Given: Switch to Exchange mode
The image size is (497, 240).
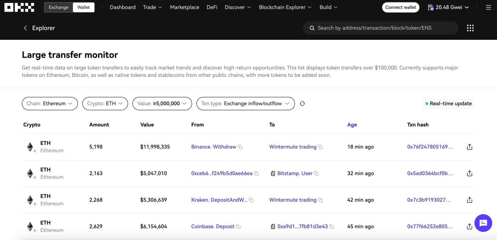Looking at the screenshot, I should 59,7.
